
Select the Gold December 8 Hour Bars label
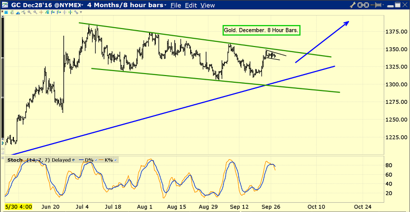pos(261,30)
